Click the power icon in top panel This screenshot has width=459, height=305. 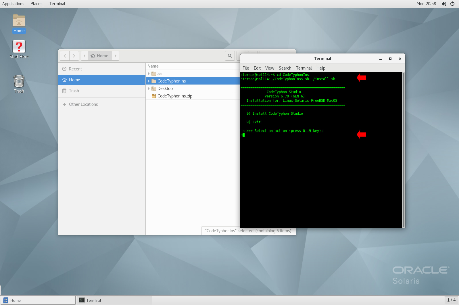[452, 4]
